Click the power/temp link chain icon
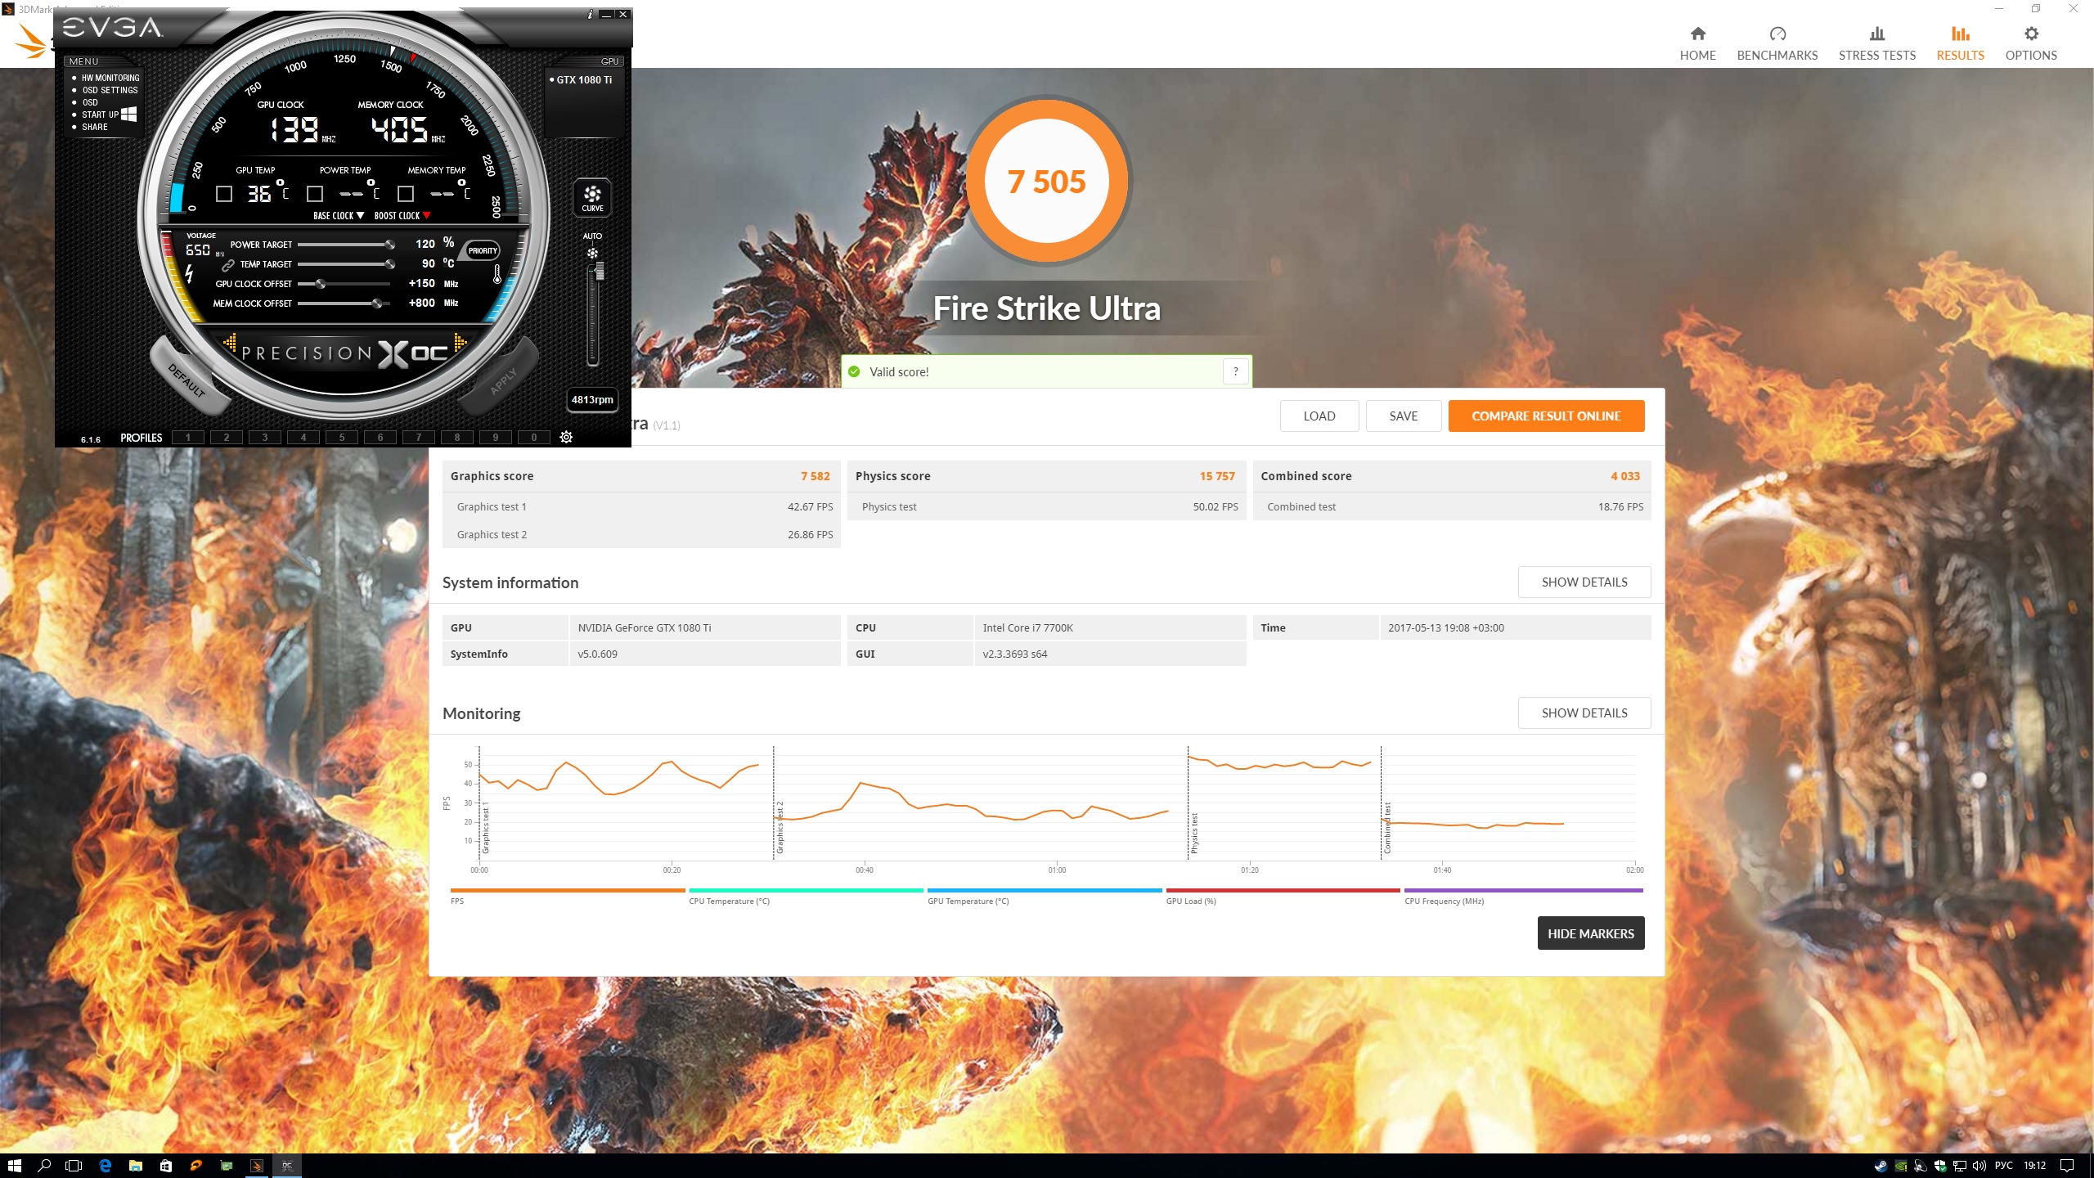2094x1178 pixels. tap(228, 264)
